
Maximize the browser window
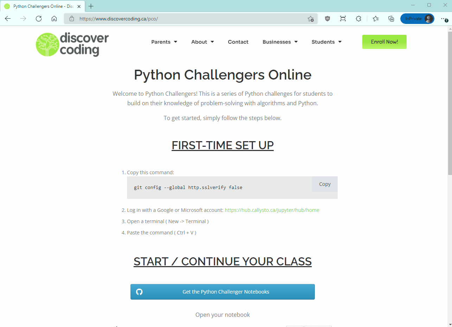click(x=429, y=5)
